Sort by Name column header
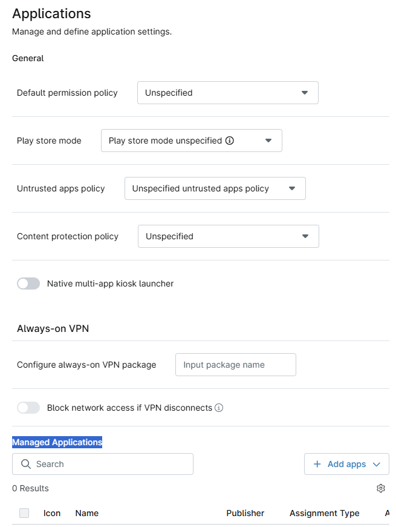 [87, 513]
